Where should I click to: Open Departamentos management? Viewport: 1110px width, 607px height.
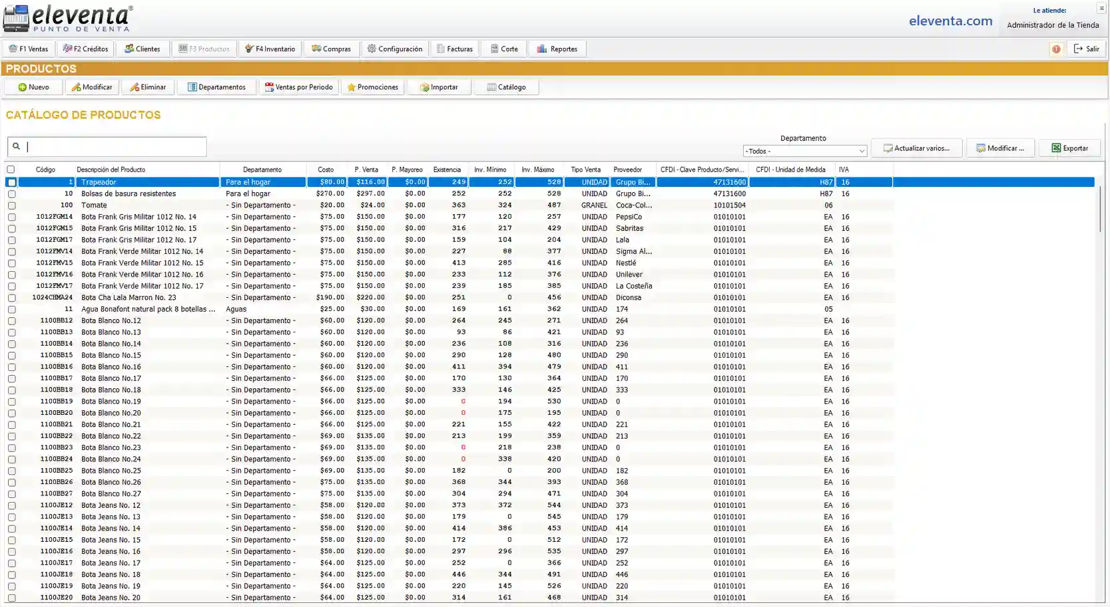216,87
